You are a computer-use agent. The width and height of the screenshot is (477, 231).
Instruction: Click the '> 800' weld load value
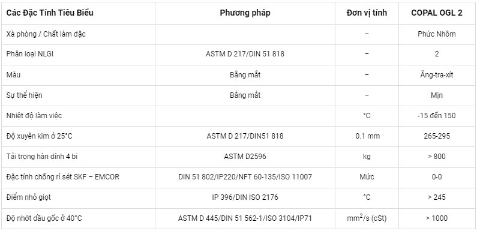point(437,157)
